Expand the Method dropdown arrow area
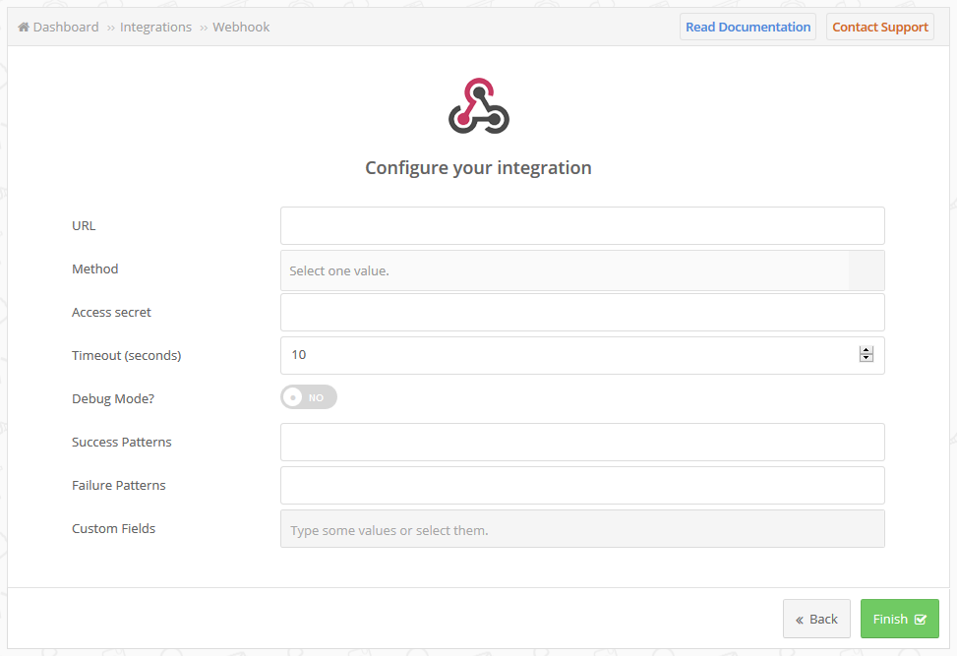 tap(867, 270)
